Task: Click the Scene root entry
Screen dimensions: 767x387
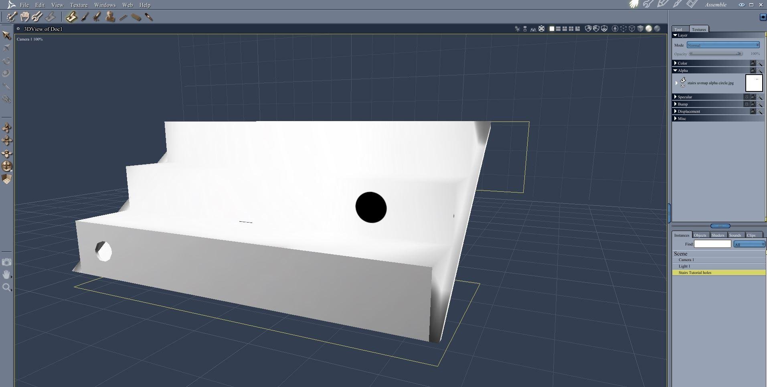Action: (x=719, y=254)
